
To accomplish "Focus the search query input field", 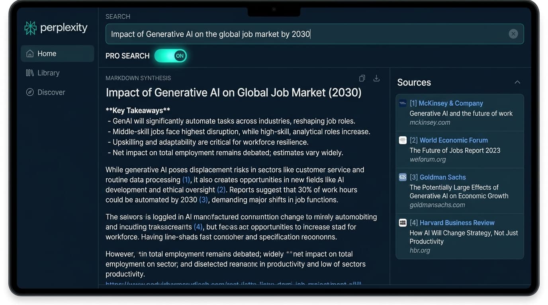I will (x=315, y=34).
